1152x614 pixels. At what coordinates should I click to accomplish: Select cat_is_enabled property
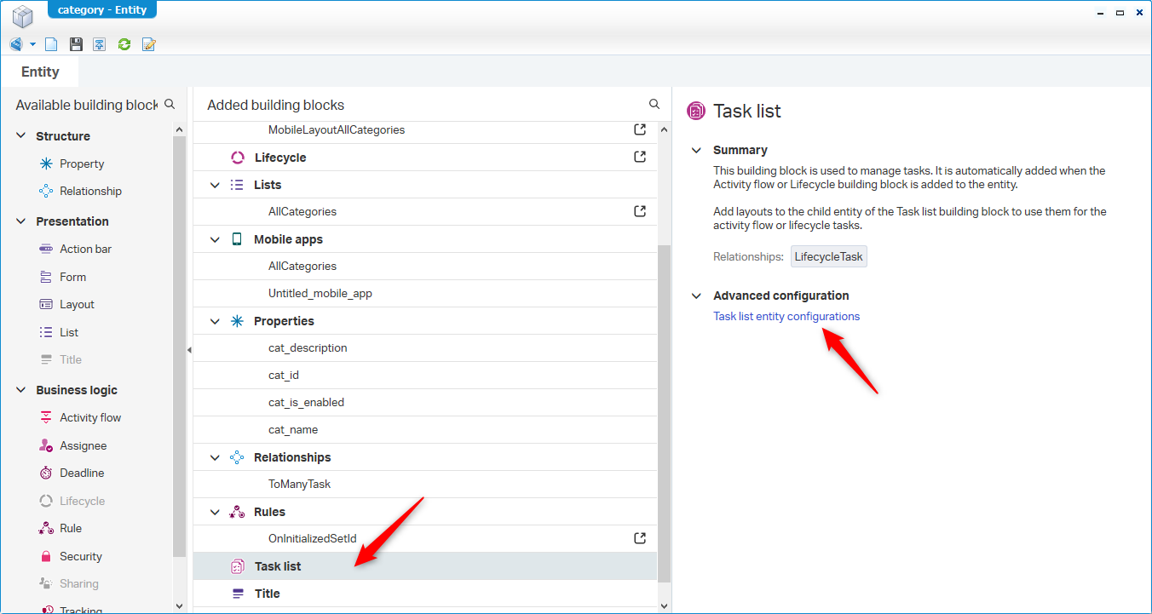coord(425,403)
